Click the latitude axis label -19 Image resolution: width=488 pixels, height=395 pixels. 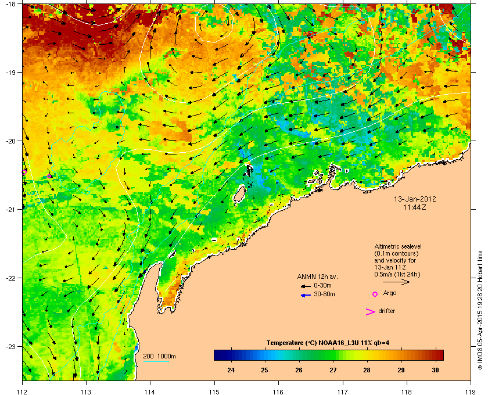(10, 72)
